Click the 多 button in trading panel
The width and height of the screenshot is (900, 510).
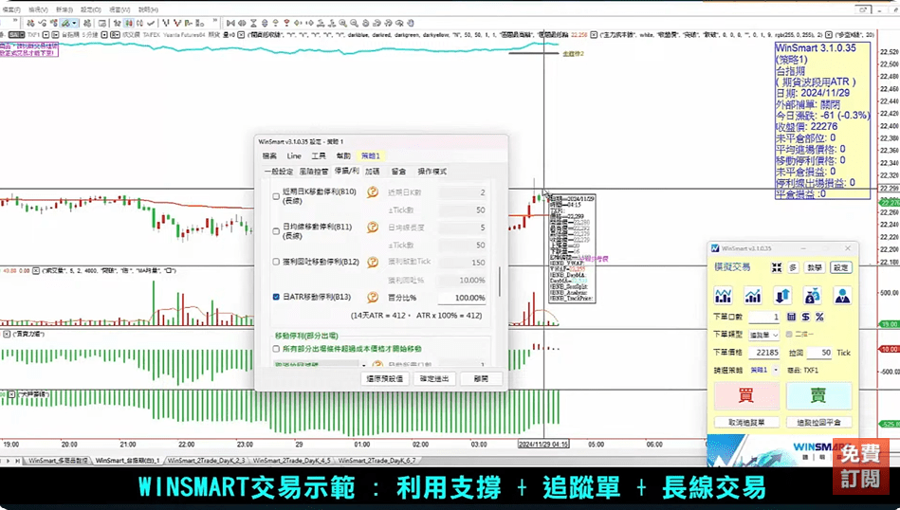[793, 267]
